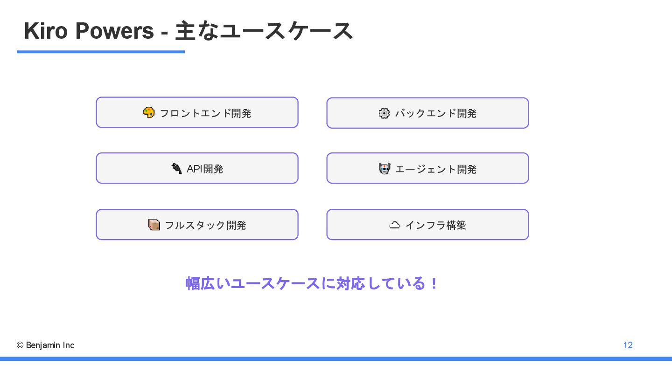Click the exclamation mark ending the purple tagline
Screen dimensions: 672x378
[434, 283]
